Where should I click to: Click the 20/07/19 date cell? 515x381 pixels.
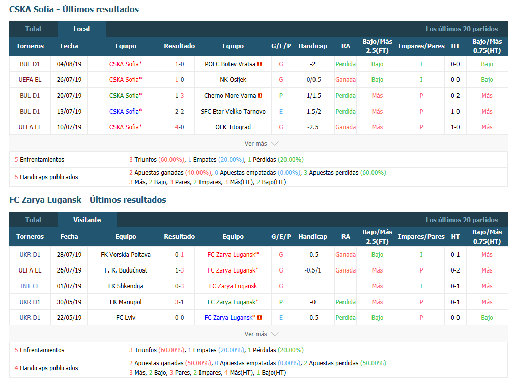[69, 96]
